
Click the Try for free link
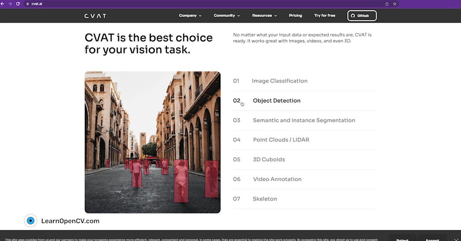tap(325, 16)
